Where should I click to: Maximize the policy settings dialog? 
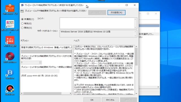click(127, 5)
